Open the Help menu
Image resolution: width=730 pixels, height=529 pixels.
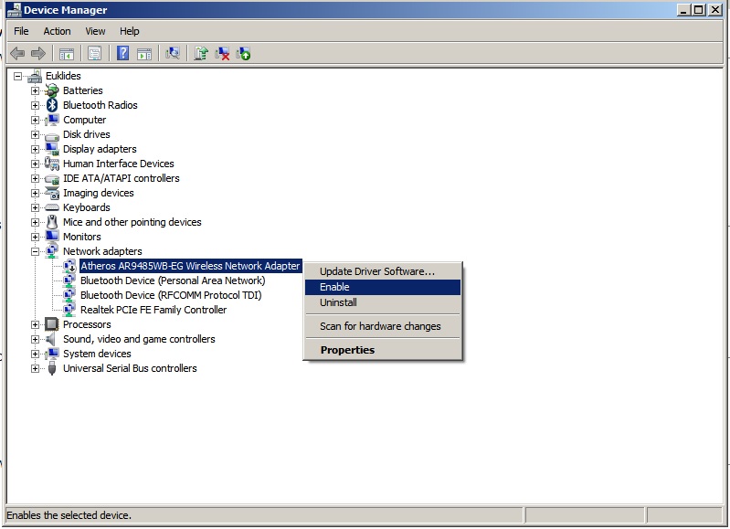click(130, 31)
